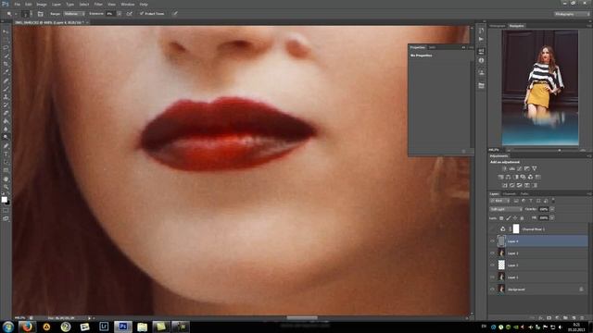Select the Gradient/Paint Bucket tool
Screen dimensions: 593x333
tap(6, 121)
